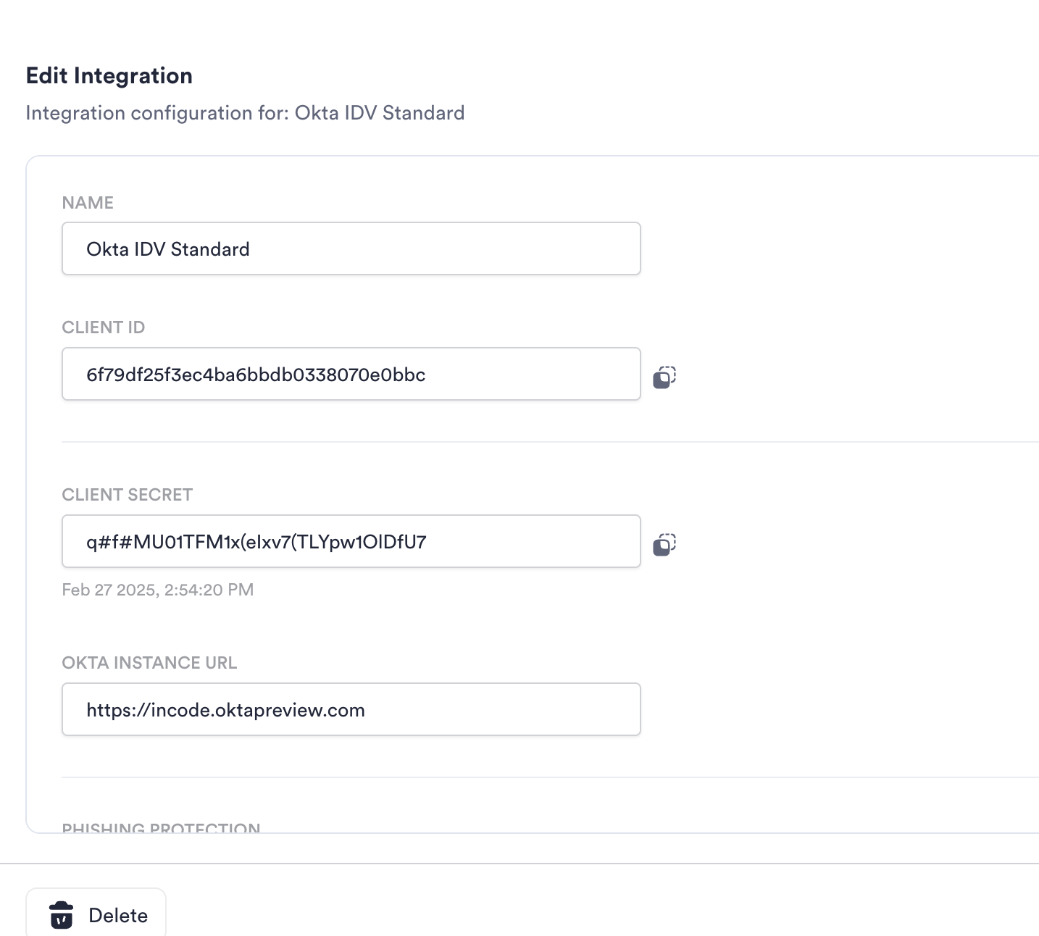Click the CLIENT ID label
This screenshot has height=936, width=1039.
point(104,327)
